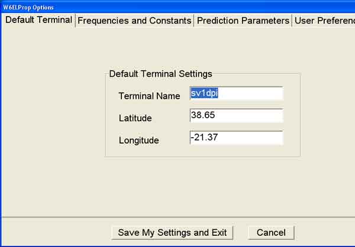Click the W6ELProp Options title bar
The image size is (355, 247).
tap(177, 7)
